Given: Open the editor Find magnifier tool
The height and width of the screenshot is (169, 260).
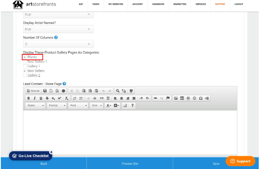Looking at the screenshot, I should 117,91.
